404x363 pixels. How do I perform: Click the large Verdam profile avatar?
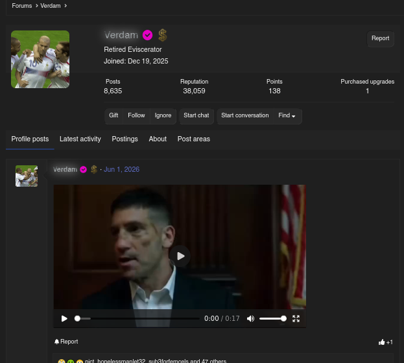(x=40, y=59)
